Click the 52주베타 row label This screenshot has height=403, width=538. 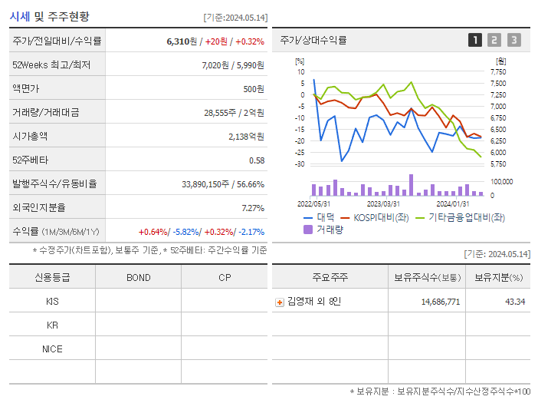(30, 160)
